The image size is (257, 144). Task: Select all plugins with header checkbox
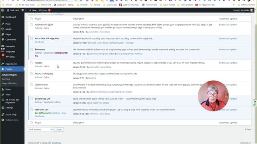click(31, 19)
